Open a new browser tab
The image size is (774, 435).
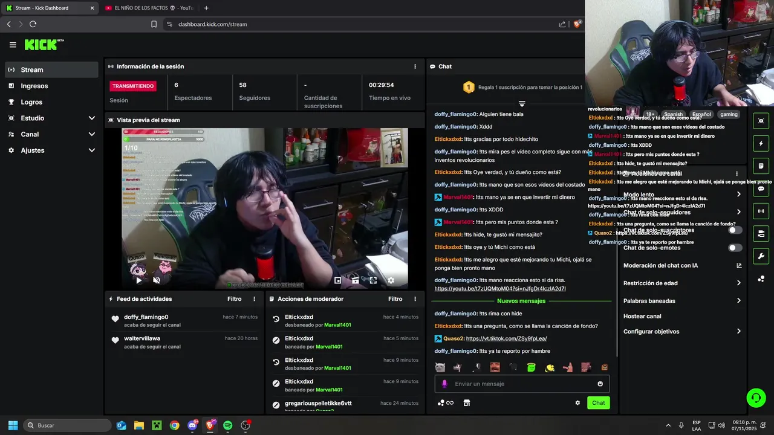(206, 8)
